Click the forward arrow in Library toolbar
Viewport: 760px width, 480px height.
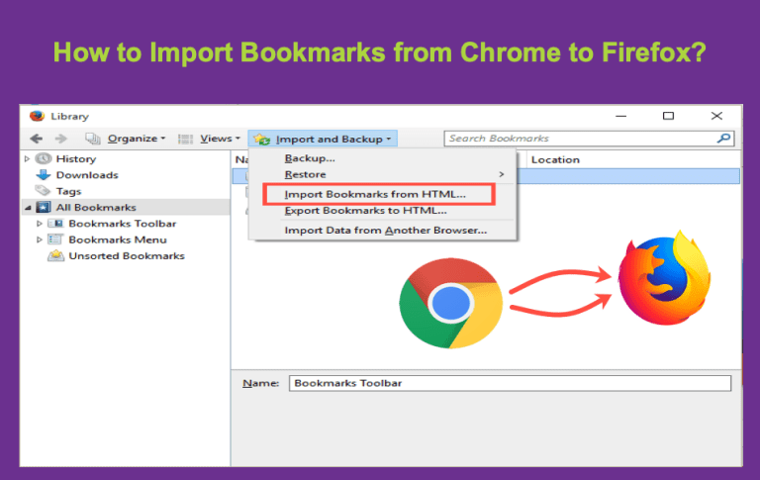tap(60, 139)
